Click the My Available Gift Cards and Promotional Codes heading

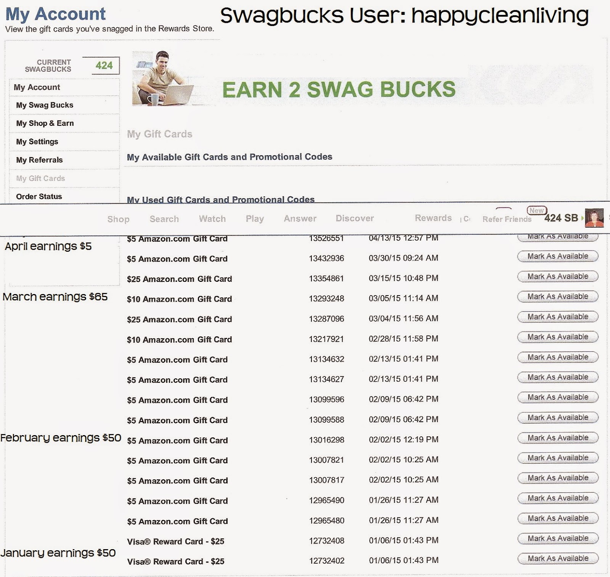pyautogui.click(x=230, y=157)
